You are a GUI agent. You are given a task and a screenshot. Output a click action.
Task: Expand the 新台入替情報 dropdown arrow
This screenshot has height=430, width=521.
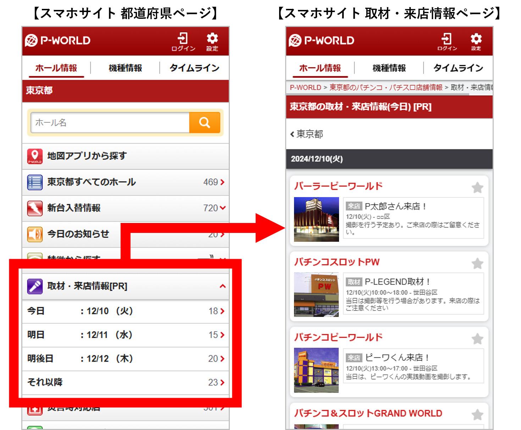tap(222, 208)
